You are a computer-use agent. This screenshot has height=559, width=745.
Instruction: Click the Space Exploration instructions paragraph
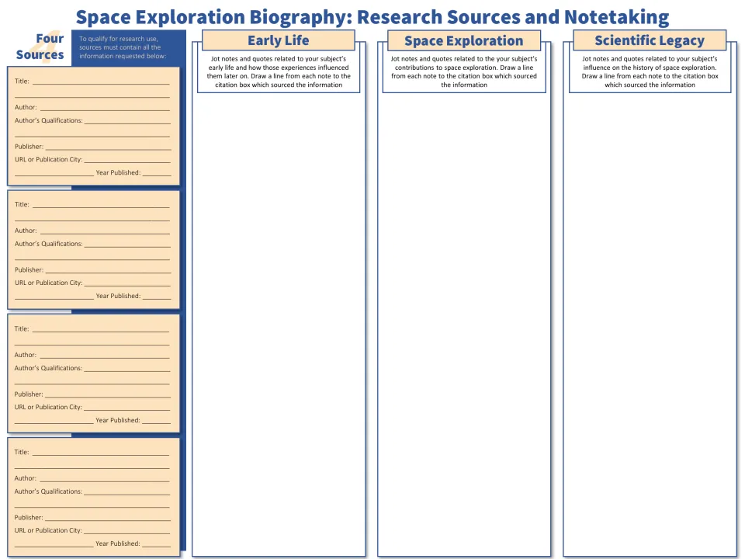pos(464,71)
